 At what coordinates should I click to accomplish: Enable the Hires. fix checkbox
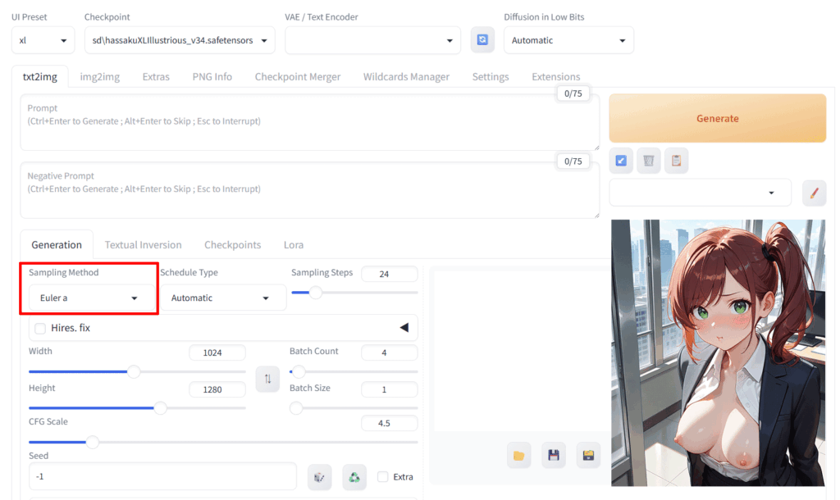click(x=40, y=328)
